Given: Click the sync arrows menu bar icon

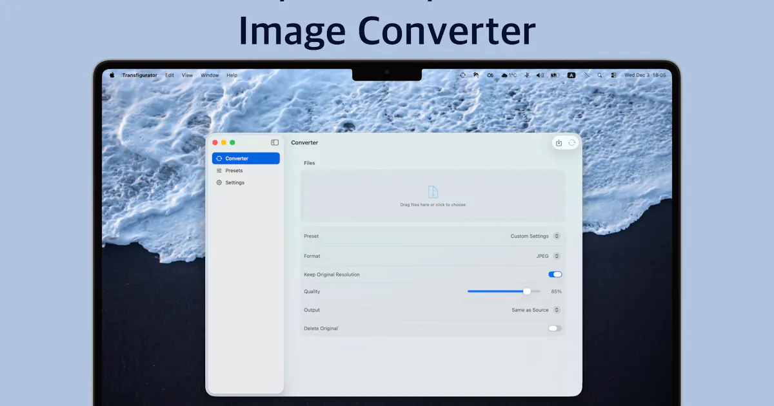Looking at the screenshot, I should pos(462,75).
